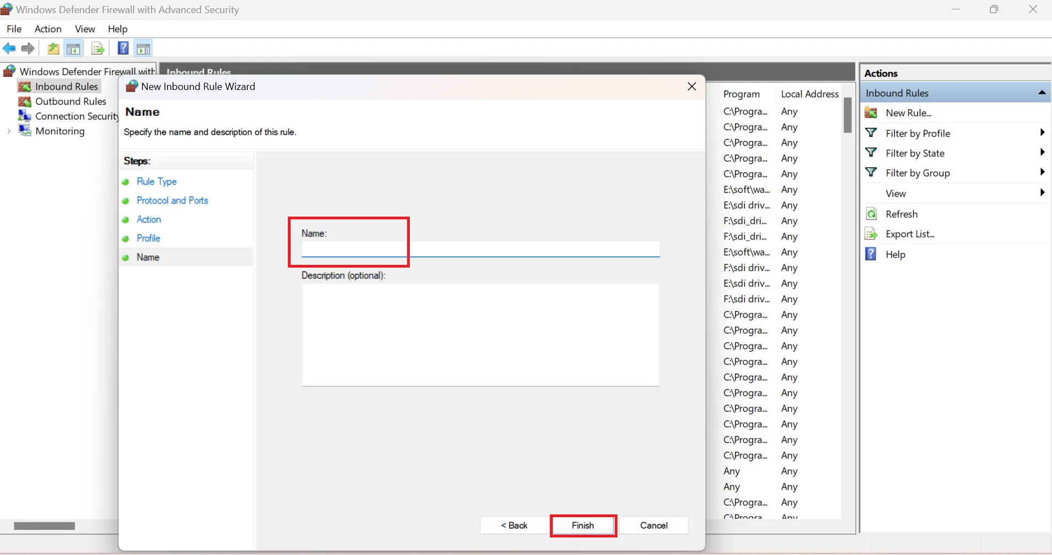Viewport: 1052px width, 555px height.
Task: Click the forward arrow toolbar icon
Action: click(28, 49)
